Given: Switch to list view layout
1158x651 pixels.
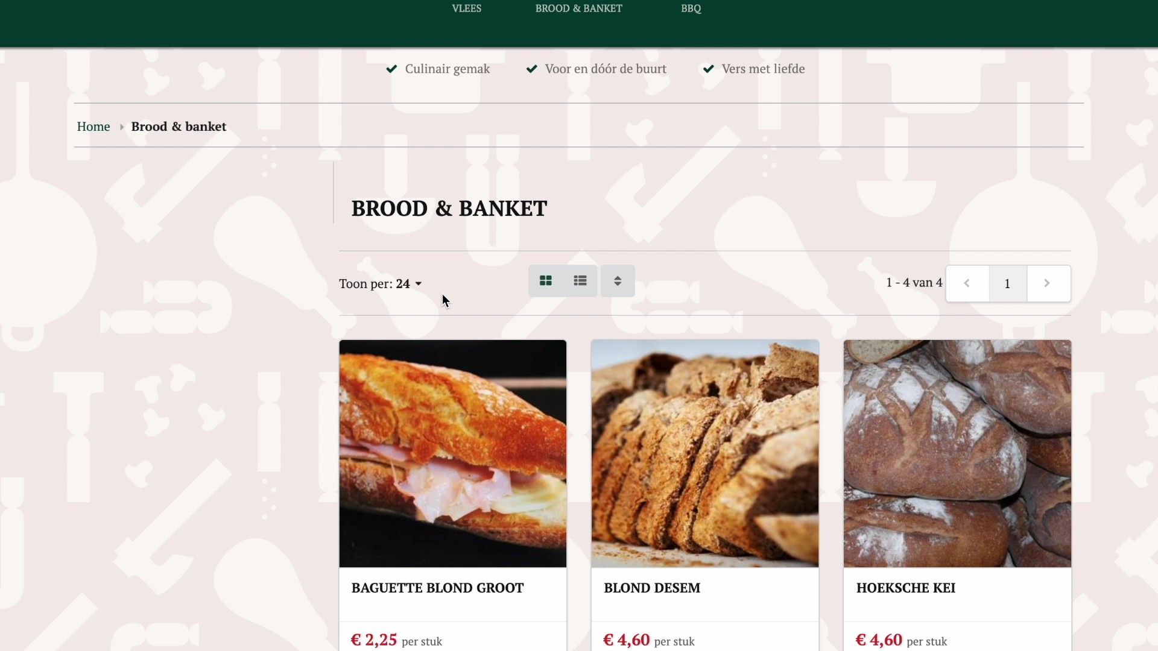Looking at the screenshot, I should [x=580, y=281].
